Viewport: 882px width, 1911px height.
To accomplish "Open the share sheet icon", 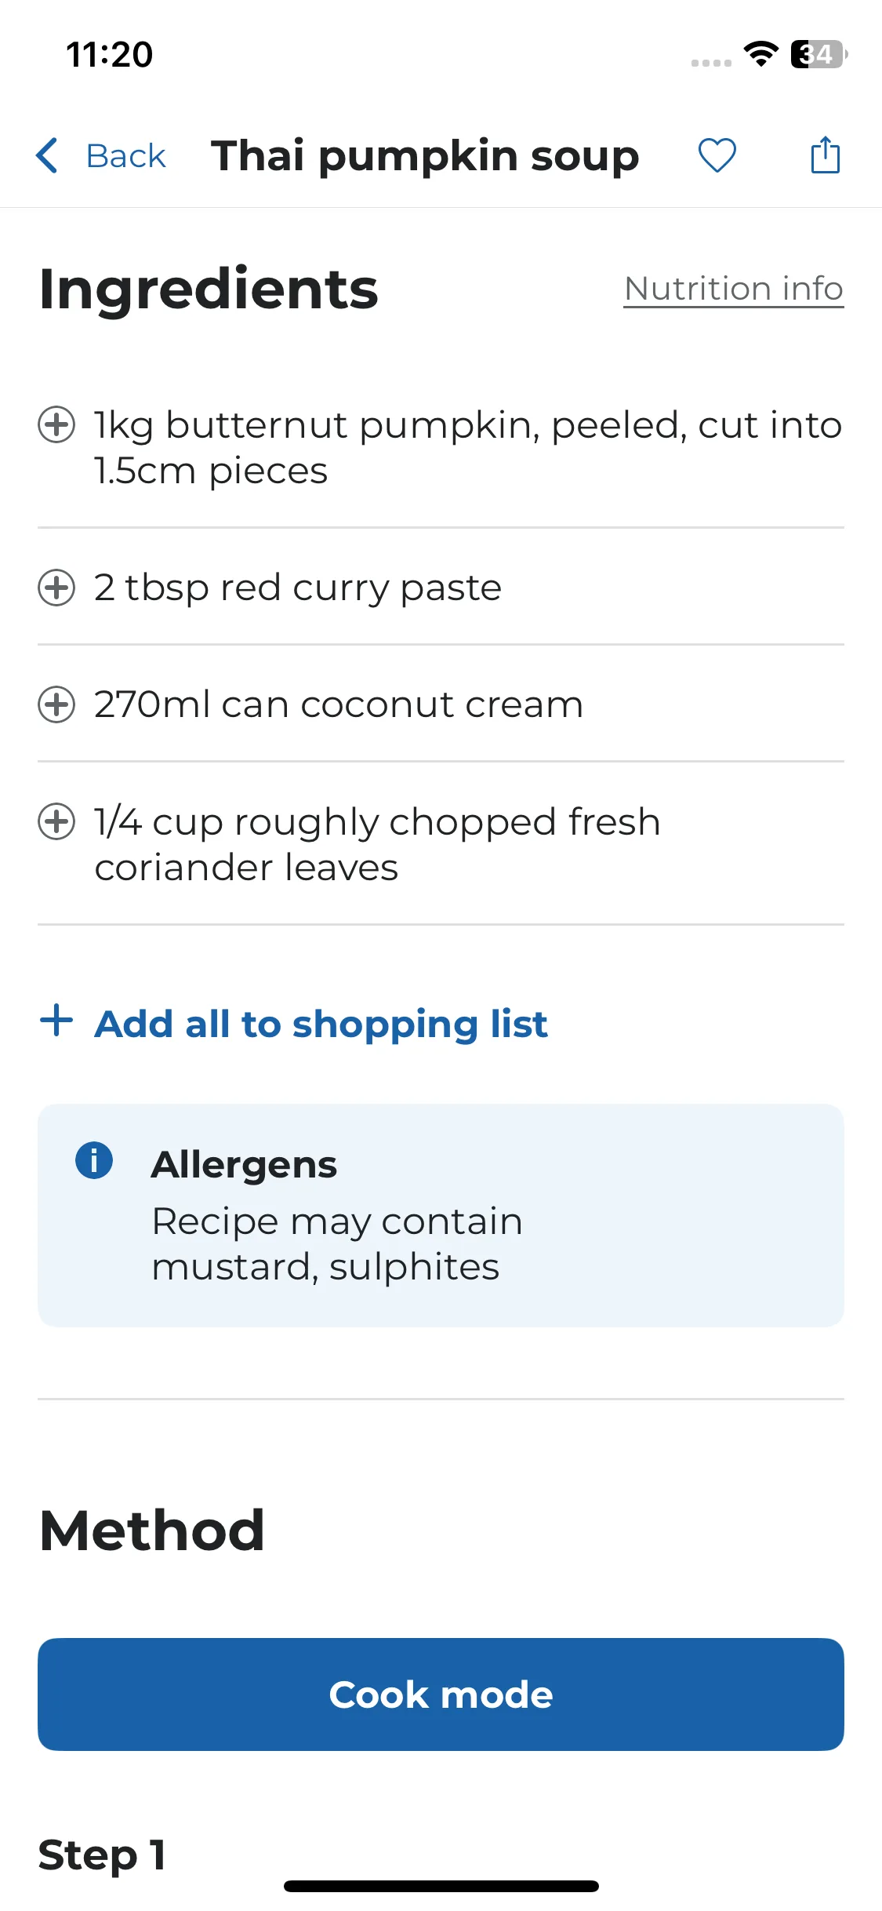I will 825,154.
